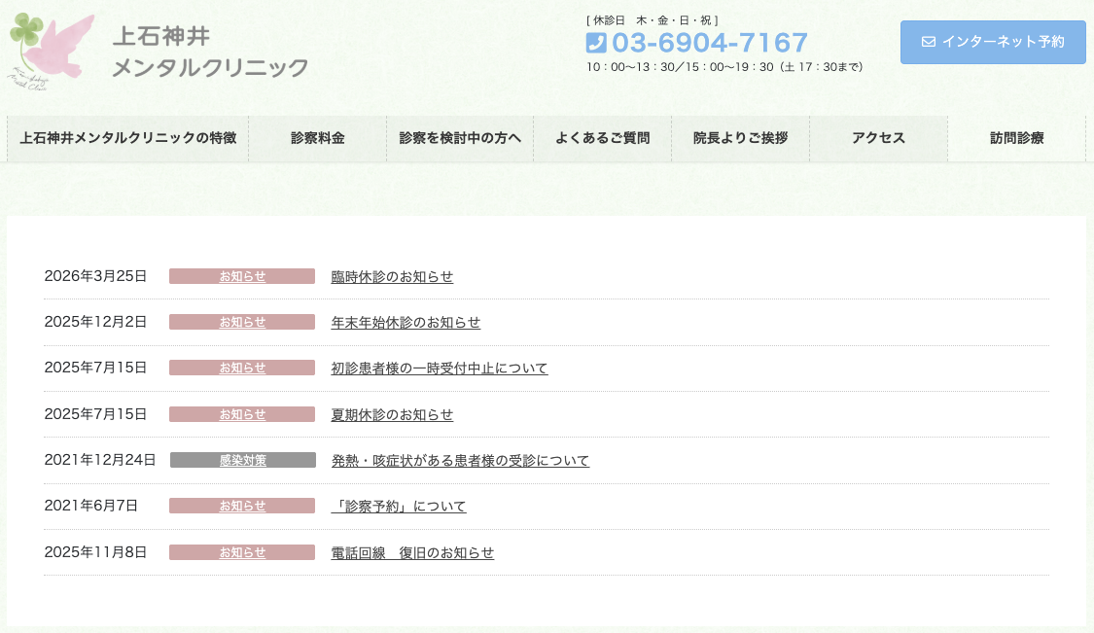Click お知らせ tag on 2026年3月25日 row

[242, 276]
